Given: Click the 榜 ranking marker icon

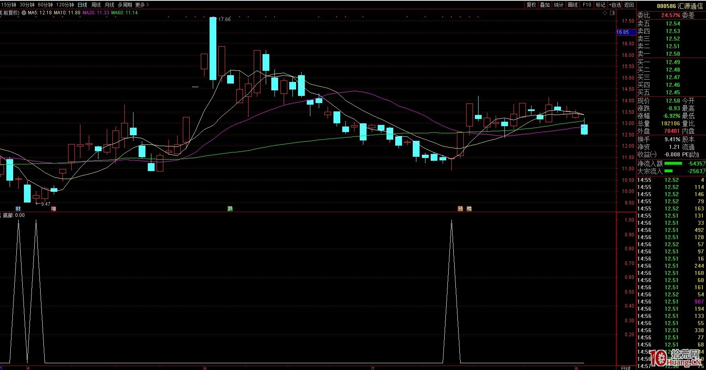Looking at the screenshot, I should (469, 208).
